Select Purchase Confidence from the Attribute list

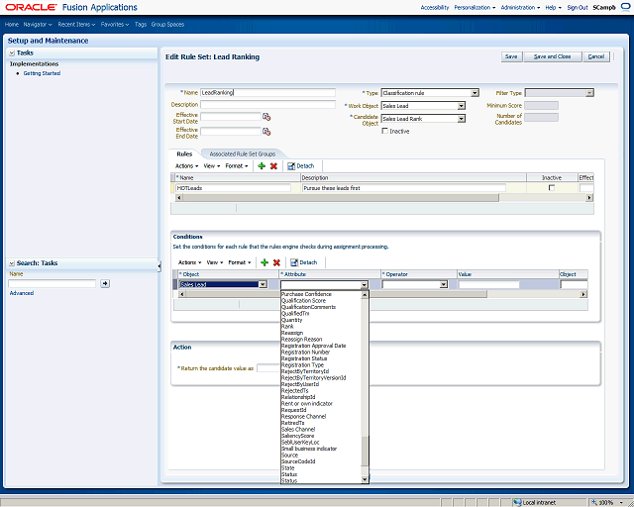point(306,294)
